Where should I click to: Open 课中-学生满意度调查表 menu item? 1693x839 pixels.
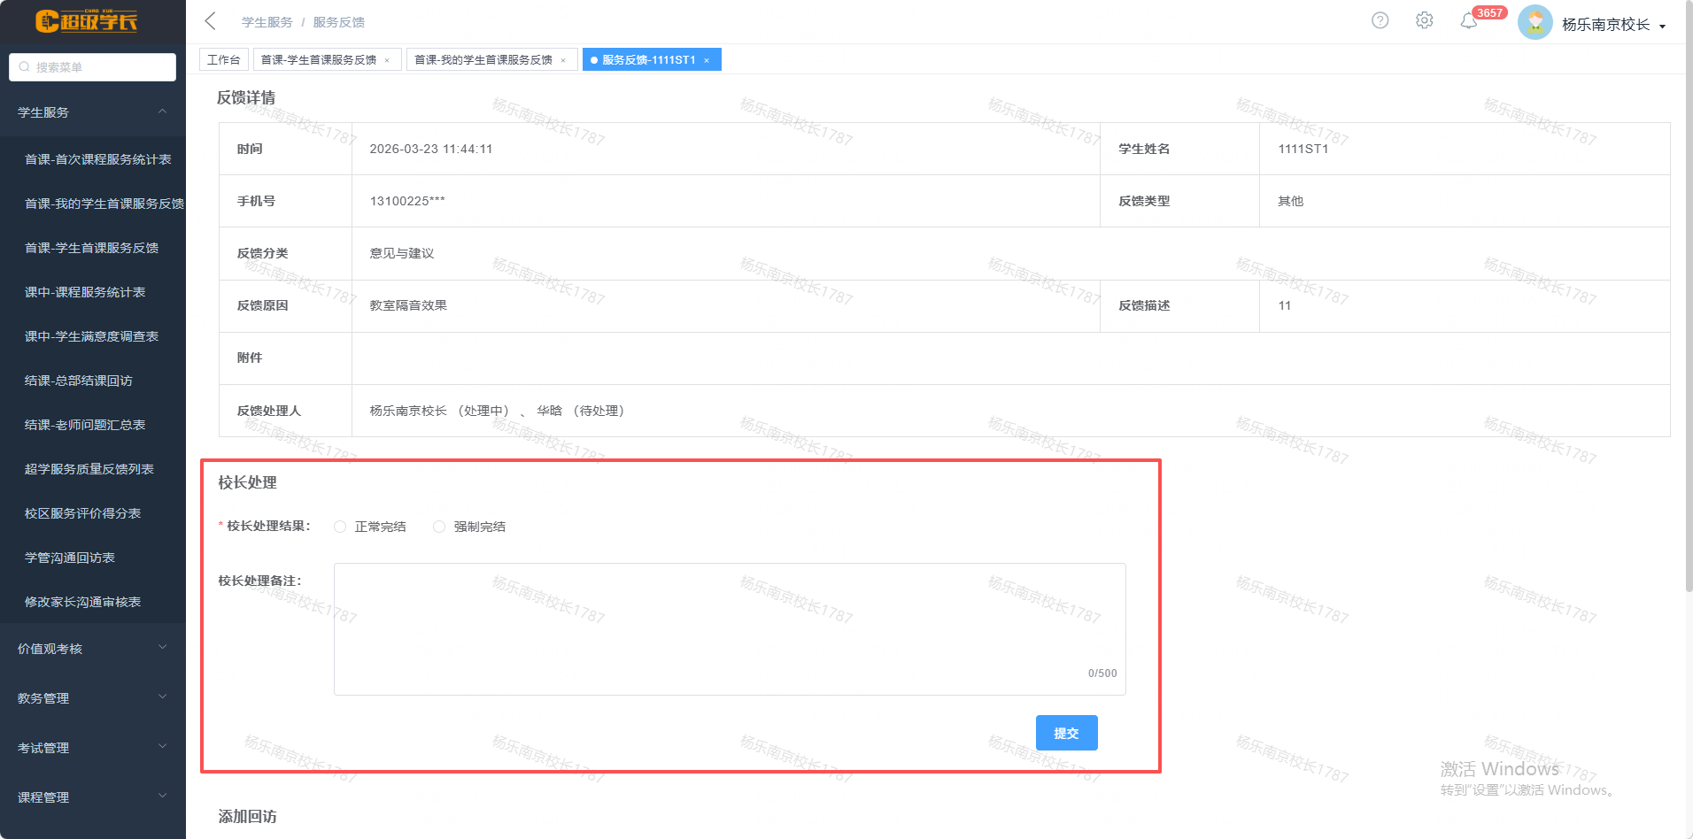pos(91,336)
